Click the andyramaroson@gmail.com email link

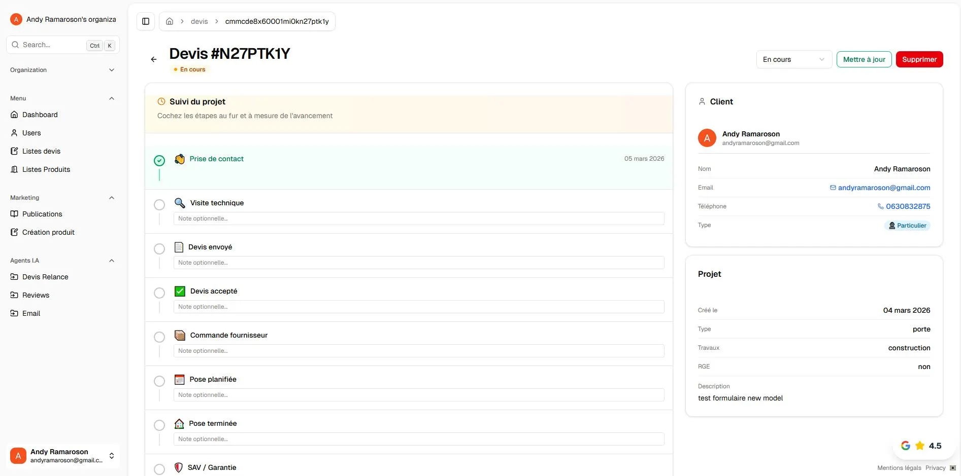click(884, 187)
